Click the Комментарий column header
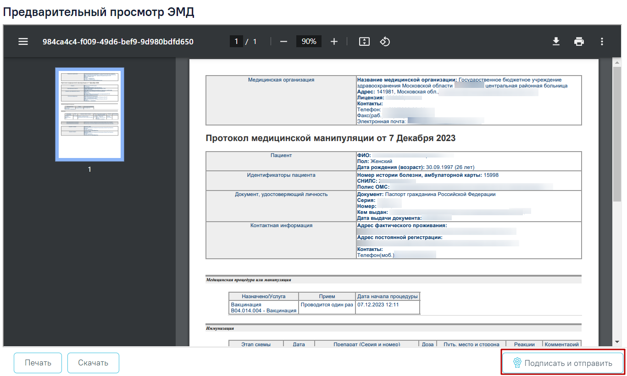The image size is (627, 376). [562, 344]
